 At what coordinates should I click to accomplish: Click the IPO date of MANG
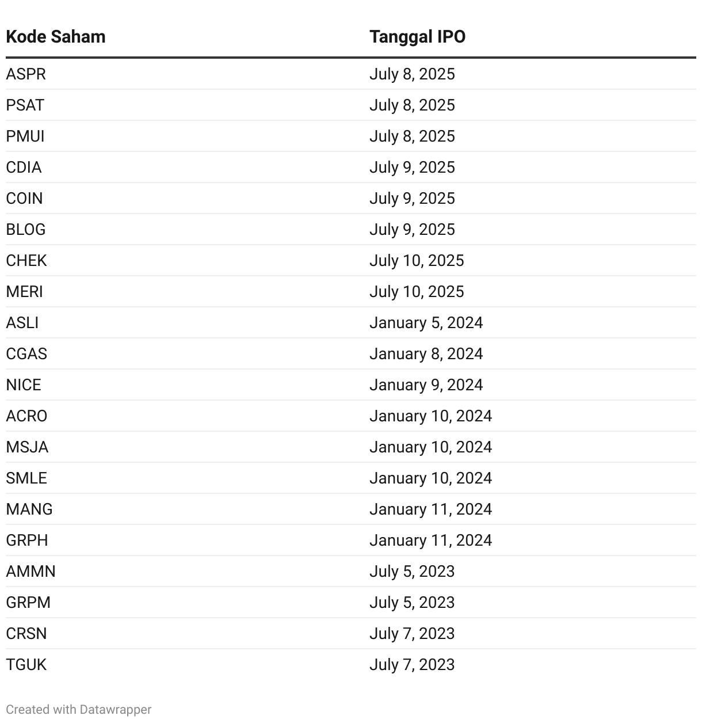point(430,509)
